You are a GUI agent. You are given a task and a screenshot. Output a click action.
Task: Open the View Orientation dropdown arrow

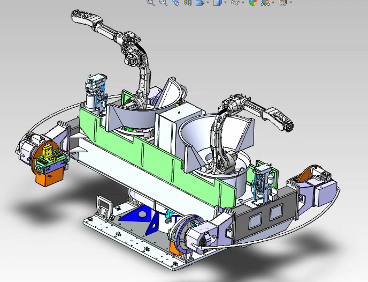208,2
